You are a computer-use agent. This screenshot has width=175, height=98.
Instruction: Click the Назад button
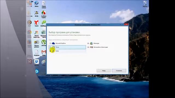(x=104, y=71)
